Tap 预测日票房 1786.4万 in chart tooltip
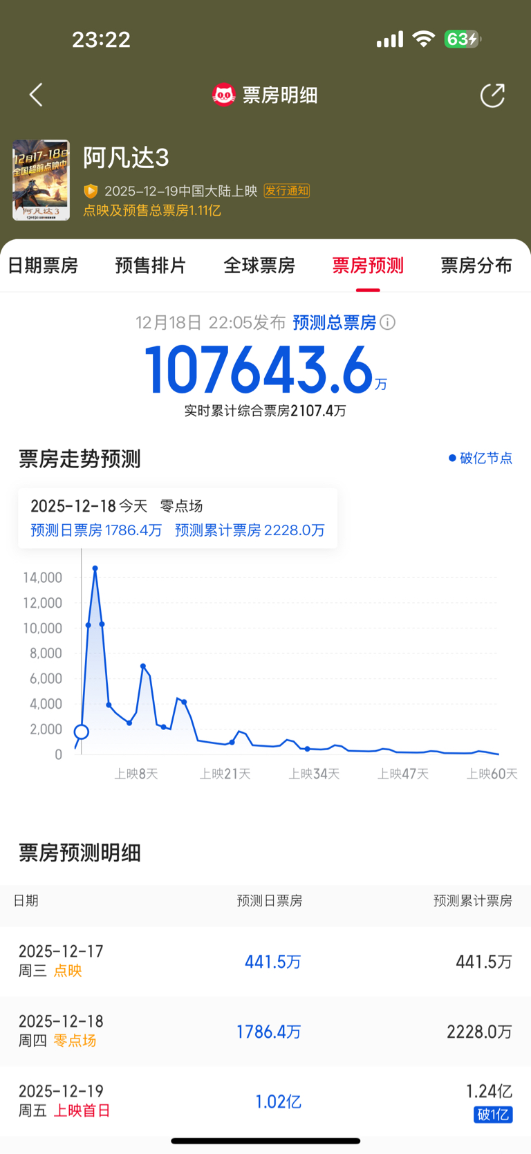 (96, 530)
